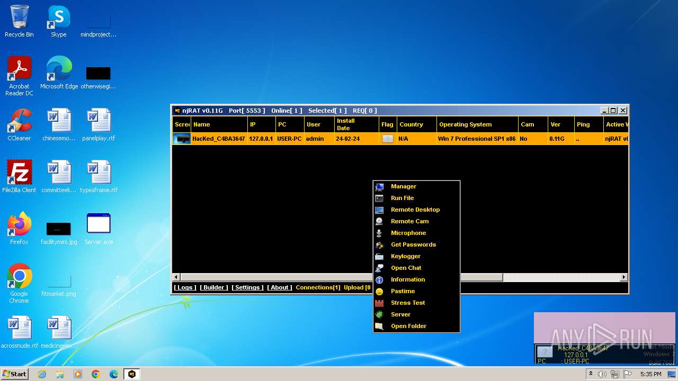Sort by the Name column header
Viewport: 678px width, 381px height.
coord(219,124)
